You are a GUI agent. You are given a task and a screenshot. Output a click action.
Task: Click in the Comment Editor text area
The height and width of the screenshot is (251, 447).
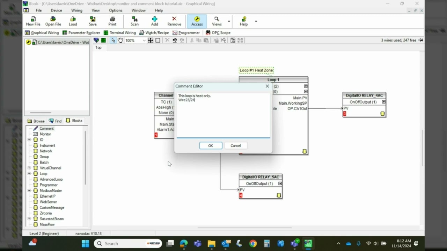click(x=223, y=115)
